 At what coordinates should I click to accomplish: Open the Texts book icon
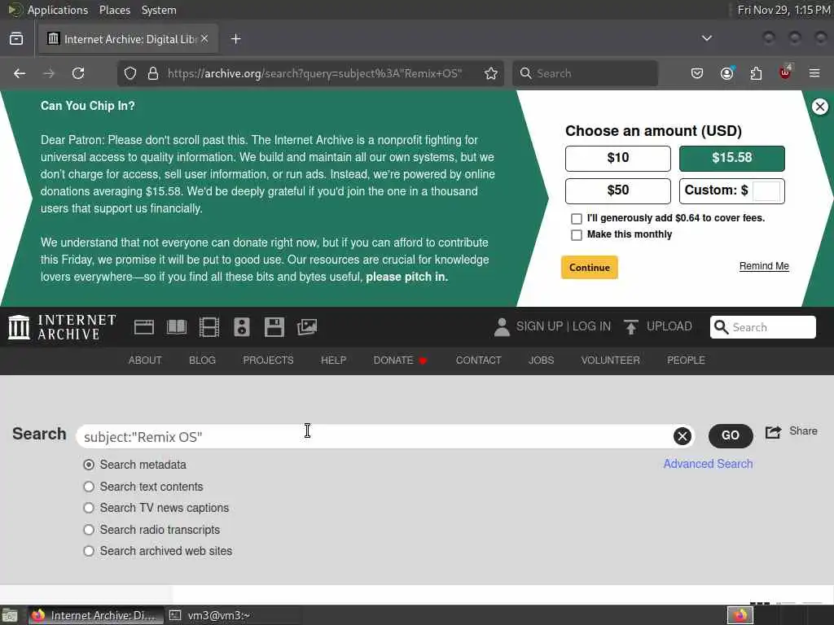tap(177, 327)
